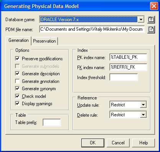Disable Display warnings checkbox
Screen dimensions: 160x152
pos(17,104)
